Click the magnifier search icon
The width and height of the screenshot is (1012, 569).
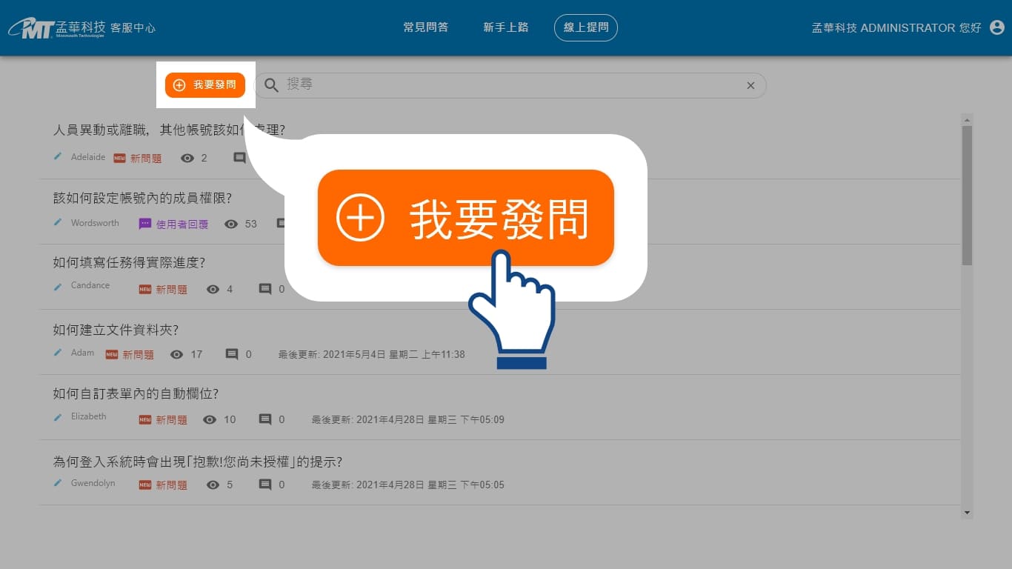coord(272,85)
